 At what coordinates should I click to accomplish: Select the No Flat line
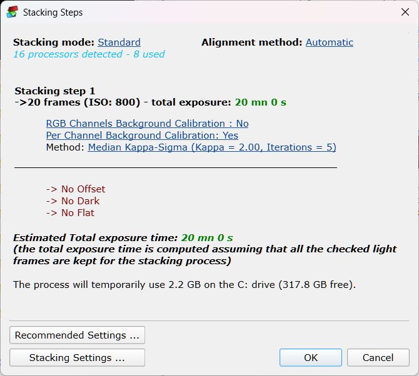(70, 213)
